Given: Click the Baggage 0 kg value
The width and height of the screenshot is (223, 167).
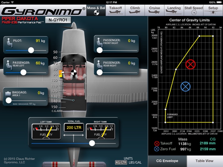Looking at the screenshot, I should (x=41, y=93).
